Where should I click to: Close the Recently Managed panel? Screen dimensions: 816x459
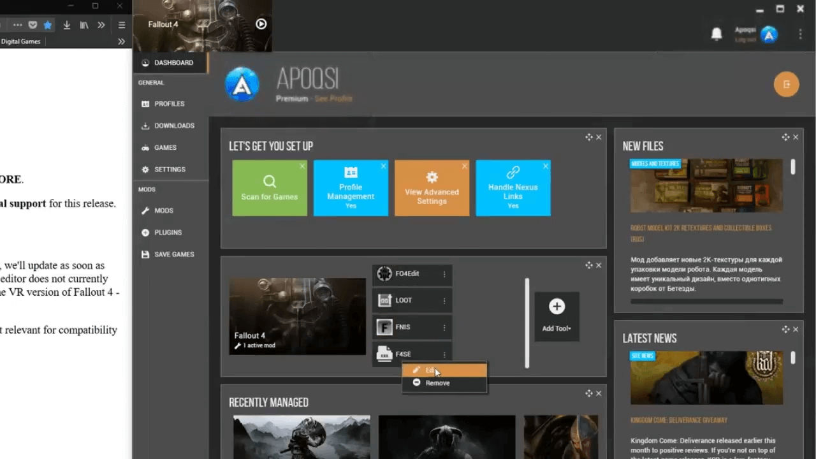(599, 393)
